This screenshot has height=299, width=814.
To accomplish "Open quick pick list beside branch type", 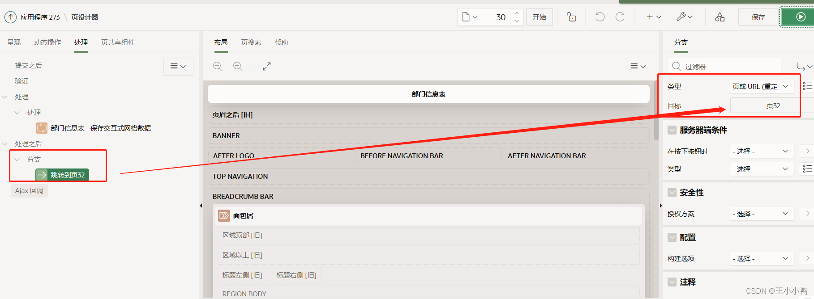I will 807,86.
